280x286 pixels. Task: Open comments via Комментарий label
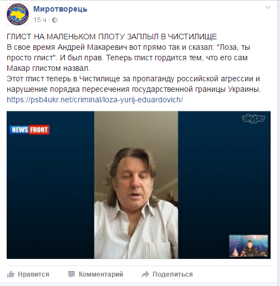[x=101, y=274]
